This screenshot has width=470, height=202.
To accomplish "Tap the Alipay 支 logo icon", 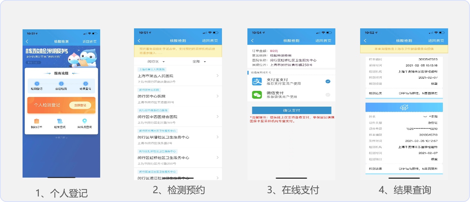I will [x=257, y=82].
